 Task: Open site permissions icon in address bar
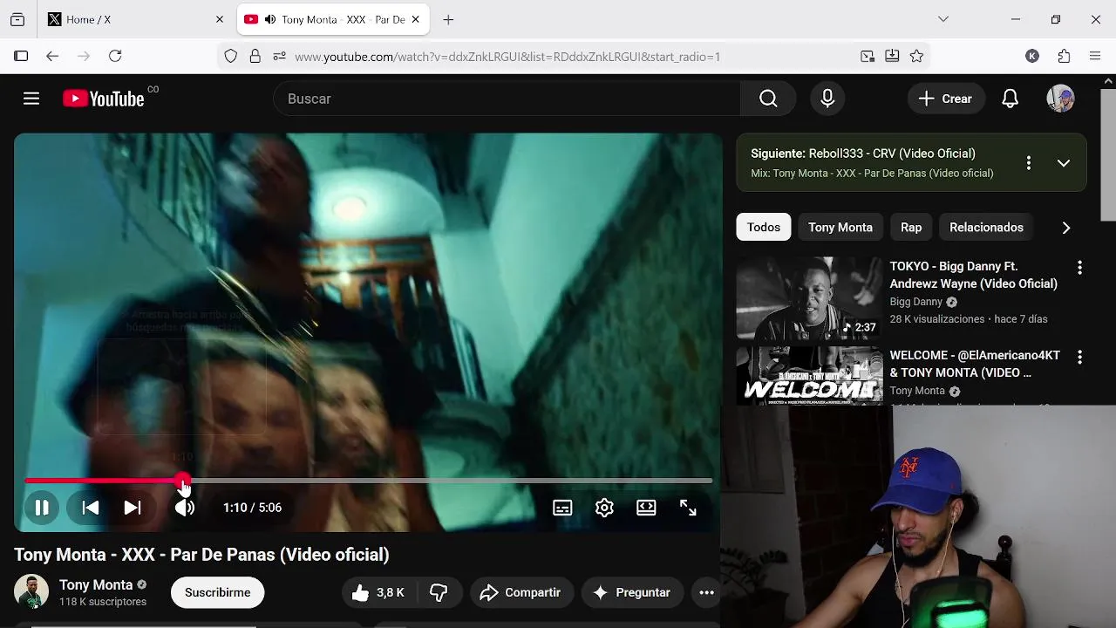279,56
